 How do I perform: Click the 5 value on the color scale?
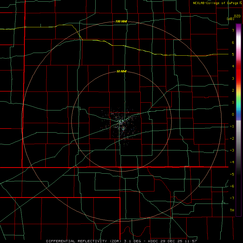pos(233,54)
